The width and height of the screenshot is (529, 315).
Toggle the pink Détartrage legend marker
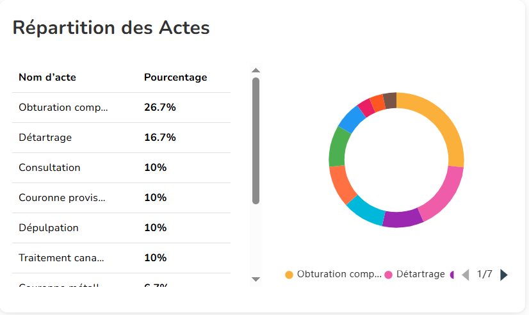pyautogui.click(x=388, y=275)
